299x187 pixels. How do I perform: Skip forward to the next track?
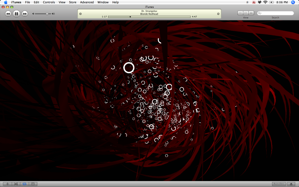coord(25,14)
